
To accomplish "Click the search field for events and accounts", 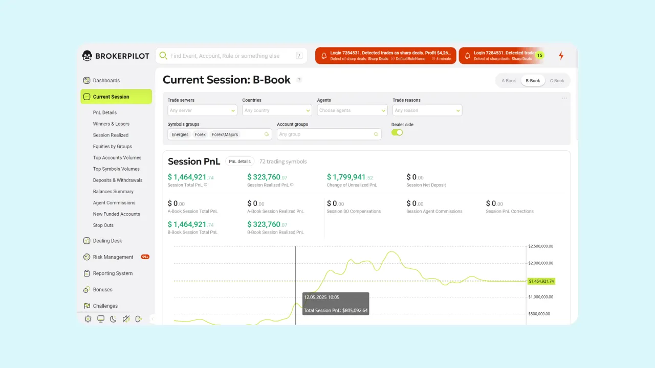I will [x=231, y=56].
